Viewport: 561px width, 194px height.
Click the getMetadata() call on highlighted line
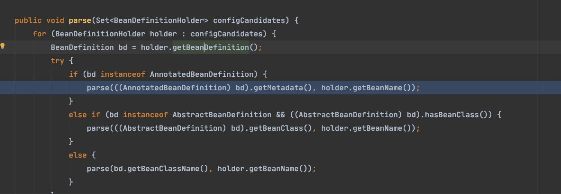coord(283,87)
